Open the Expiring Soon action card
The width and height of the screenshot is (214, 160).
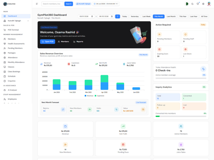pyautogui.click(x=168, y=52)
